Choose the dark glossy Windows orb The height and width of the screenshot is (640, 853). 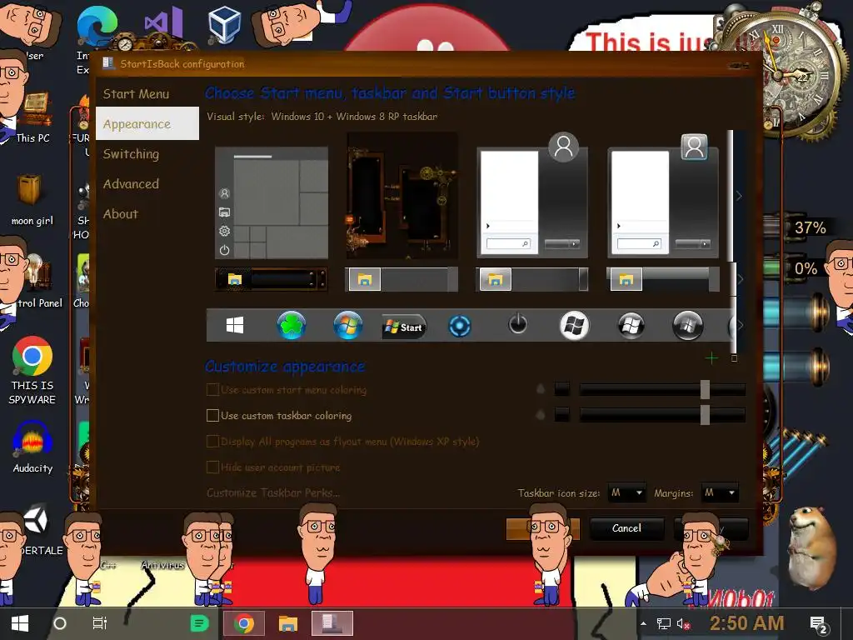(x=631, y=326)
